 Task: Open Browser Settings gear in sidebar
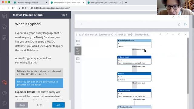[5, 93]
